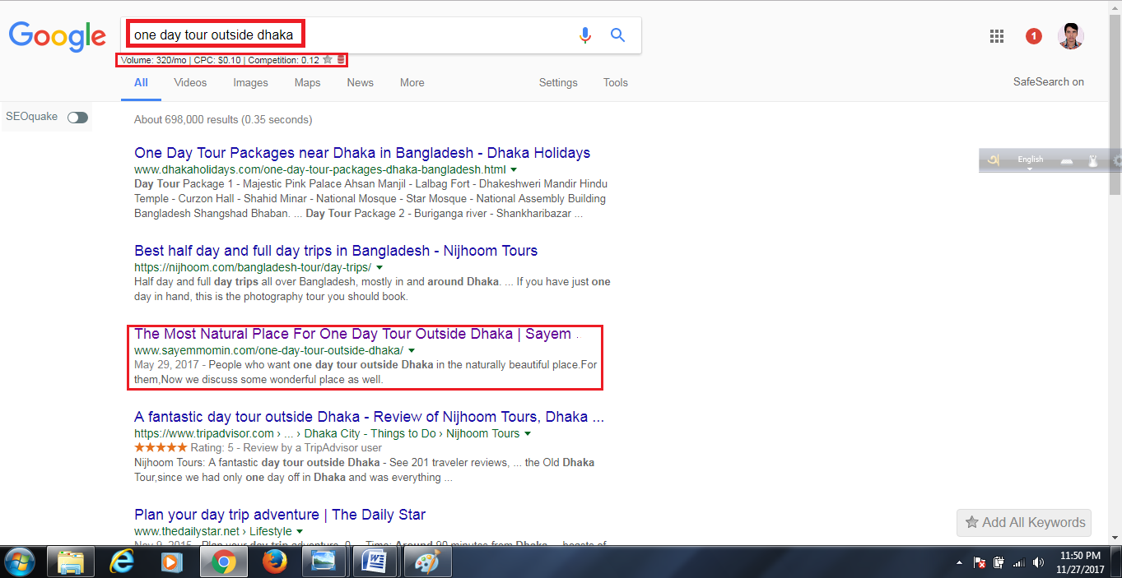
Task: Launch Firefox from the taskbar
Action: click(275, 562)
